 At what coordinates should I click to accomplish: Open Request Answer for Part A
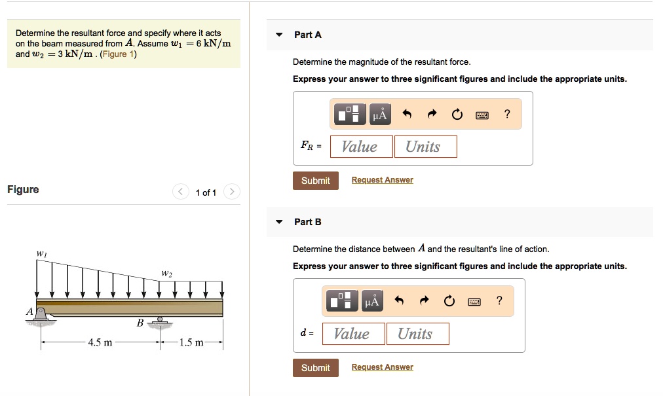tap(382, 179)
